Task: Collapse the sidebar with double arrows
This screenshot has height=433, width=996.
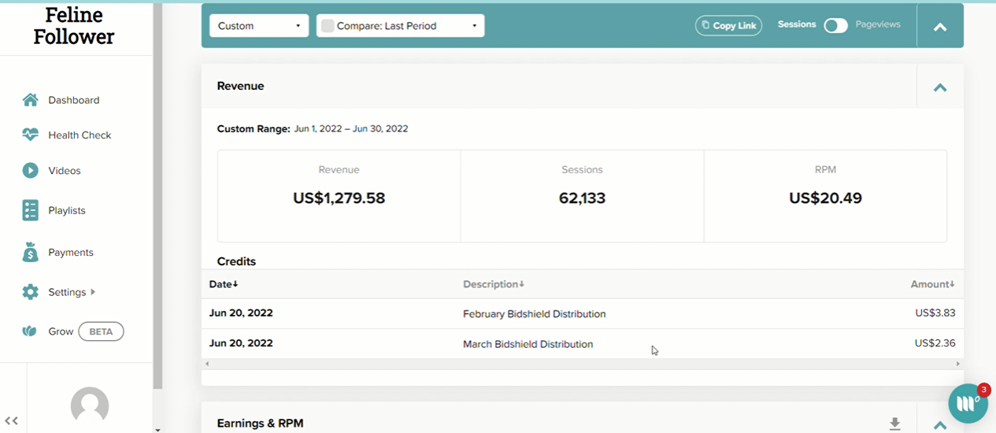Action: click(x=11, y=421)
